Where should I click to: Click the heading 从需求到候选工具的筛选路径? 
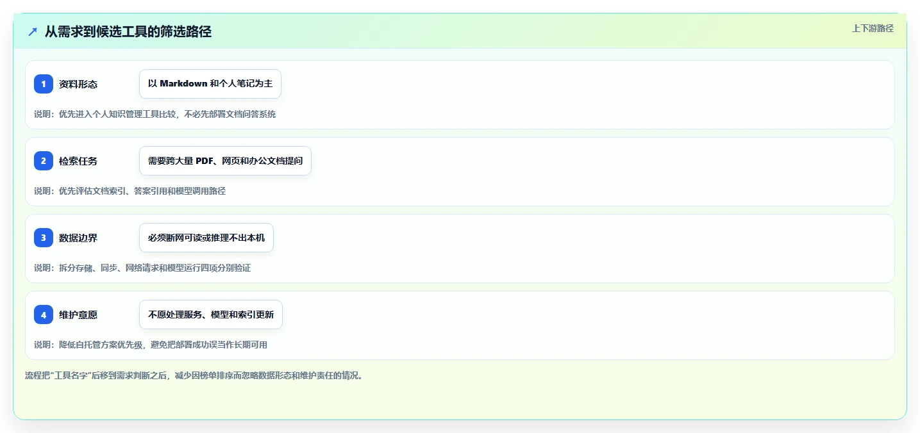click(128, 31)
